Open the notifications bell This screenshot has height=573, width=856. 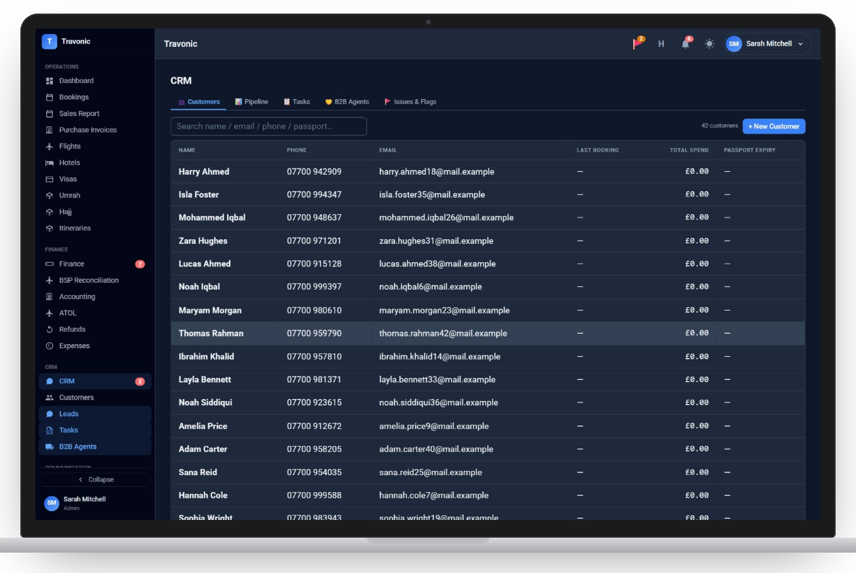[x=686, y=44]
